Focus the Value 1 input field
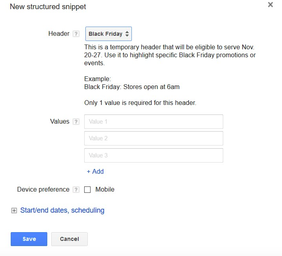Viewport: 282px width, 256px height. pos(154,122)
